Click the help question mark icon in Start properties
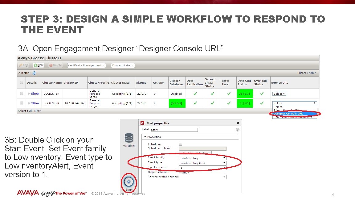Viewport: 355px width, 200px height. pyautogui.click(x=237, y=130)
